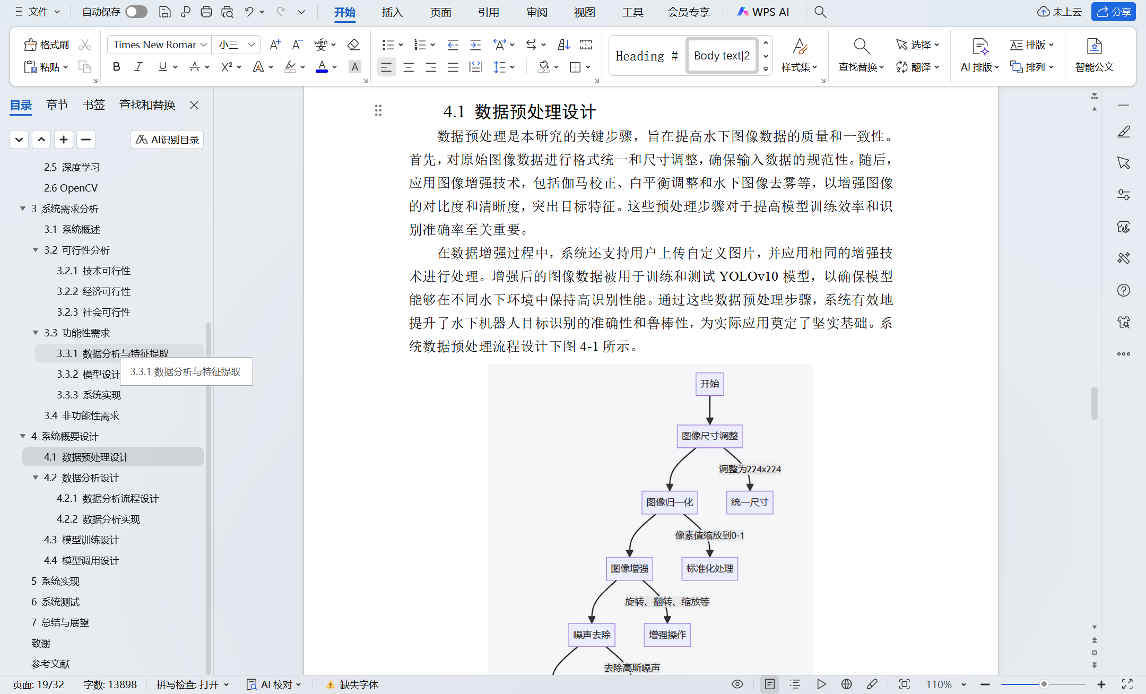This screenshot has width=1146, height=694.
Task: Open the font size dropdown
Action: pyautogui.click(x=251, y=45)
